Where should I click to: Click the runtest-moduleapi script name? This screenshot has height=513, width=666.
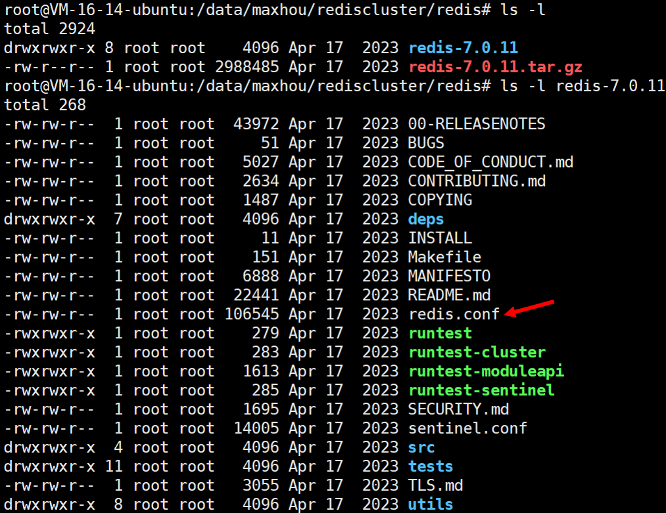[486, 372]
